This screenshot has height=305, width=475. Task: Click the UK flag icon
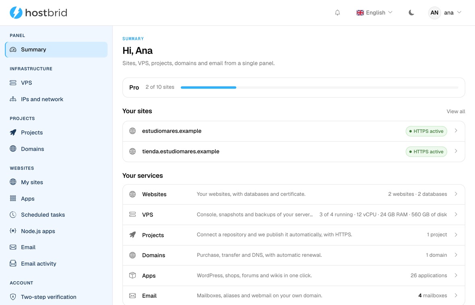click(360, 13)
